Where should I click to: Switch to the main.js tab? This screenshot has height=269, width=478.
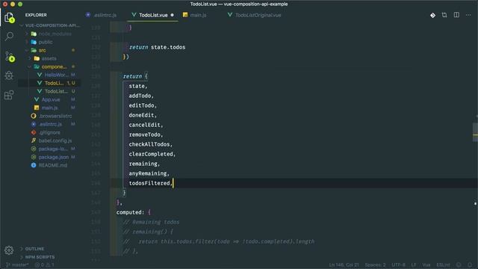[194, 15]
